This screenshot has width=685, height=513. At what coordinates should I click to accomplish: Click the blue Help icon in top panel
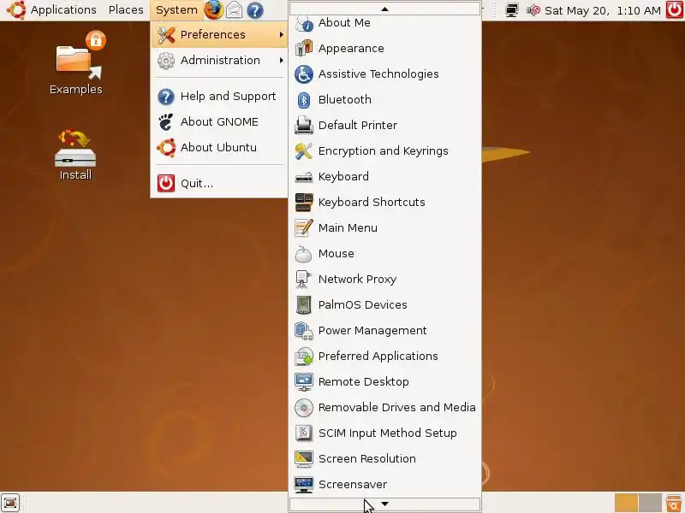point(254,10)
